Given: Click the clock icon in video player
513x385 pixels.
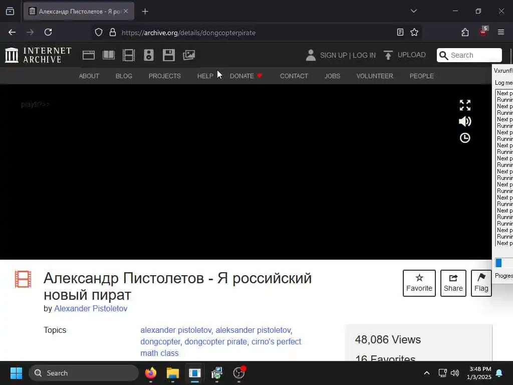Looking at the screenshot, I should [x=465, y=138].
